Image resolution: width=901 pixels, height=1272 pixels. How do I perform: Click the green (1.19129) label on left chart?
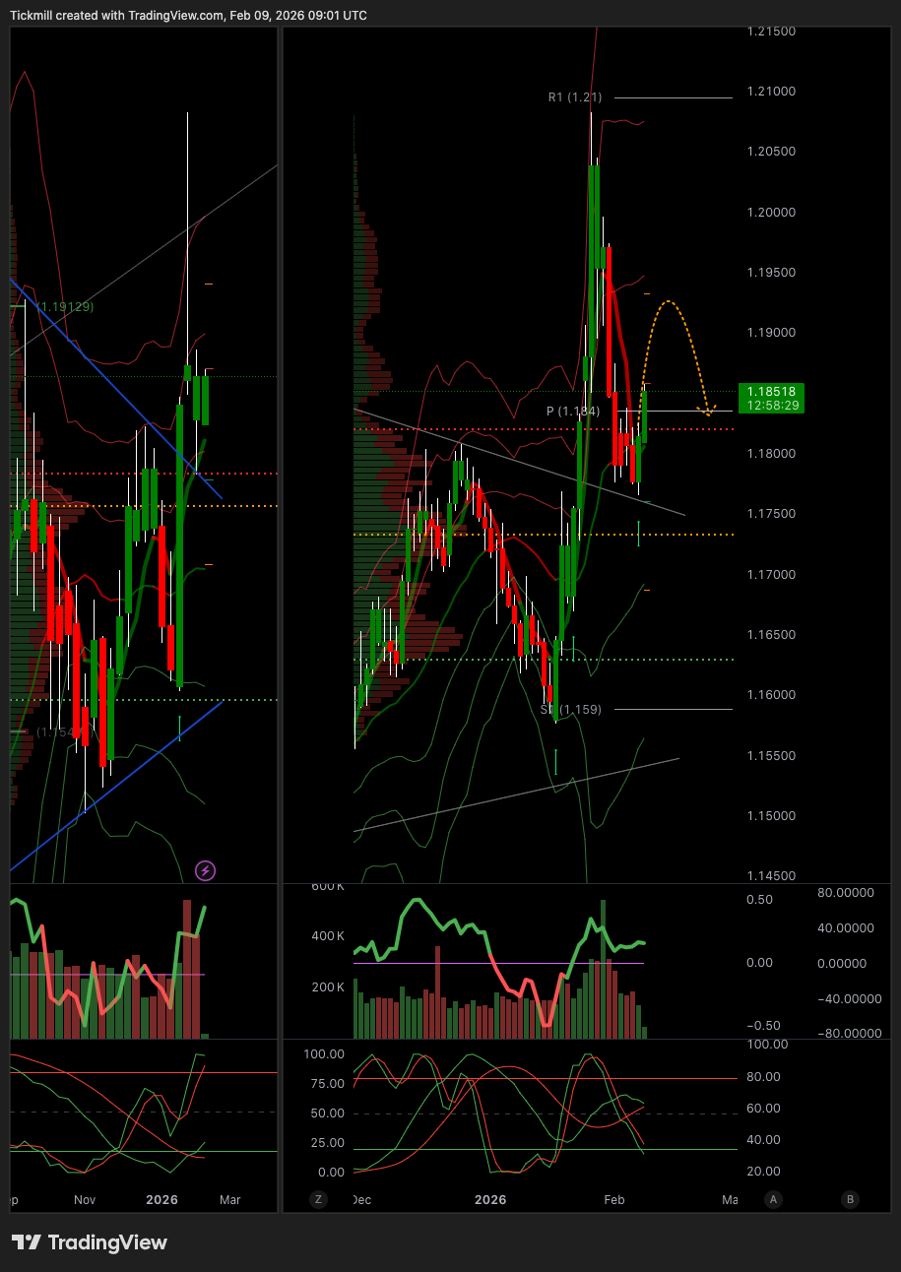(65, 307)
